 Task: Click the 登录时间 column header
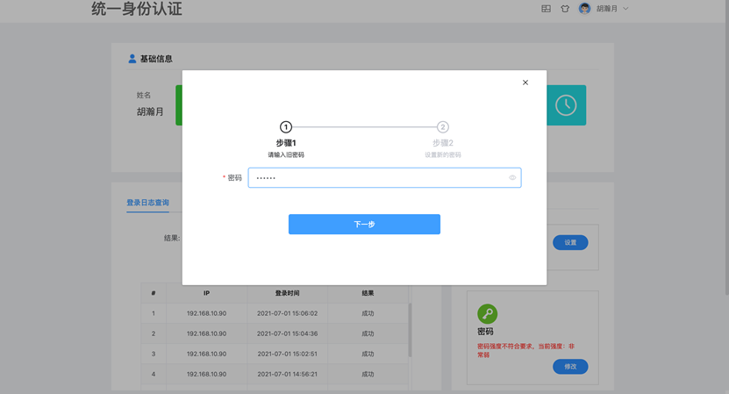[x=288, y=293]
